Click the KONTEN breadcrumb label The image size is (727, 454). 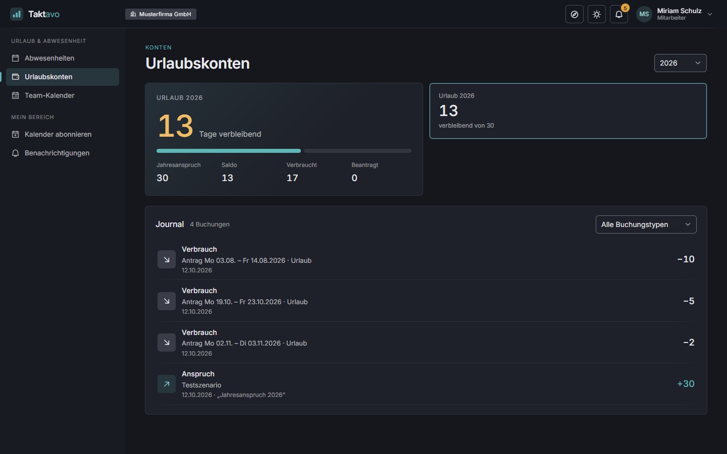[159, 47]
